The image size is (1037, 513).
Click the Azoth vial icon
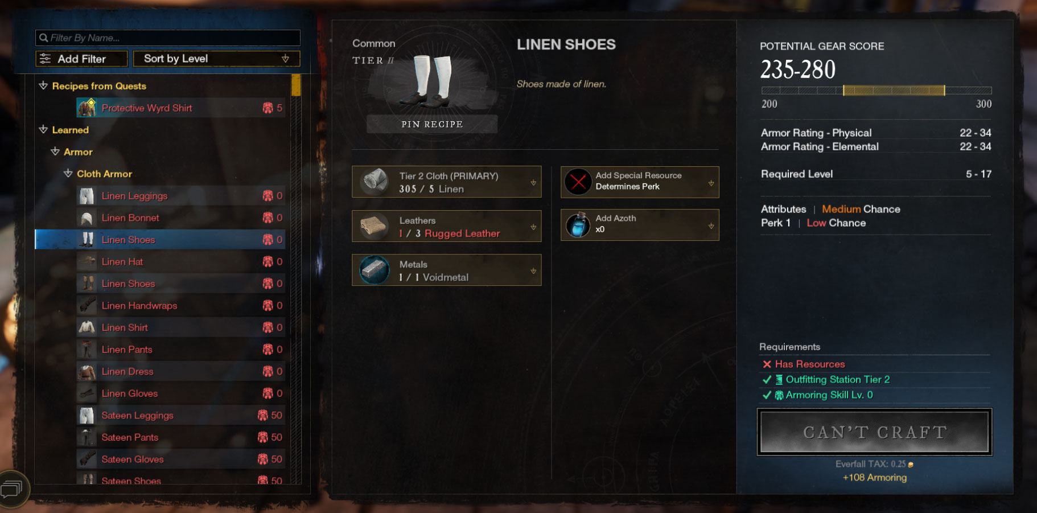(578, 225)
